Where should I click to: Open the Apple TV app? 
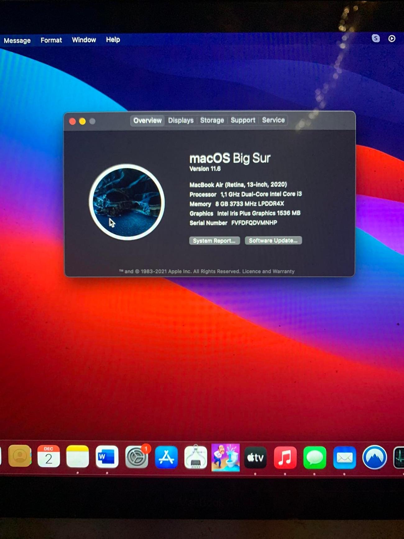click(255, 458)
